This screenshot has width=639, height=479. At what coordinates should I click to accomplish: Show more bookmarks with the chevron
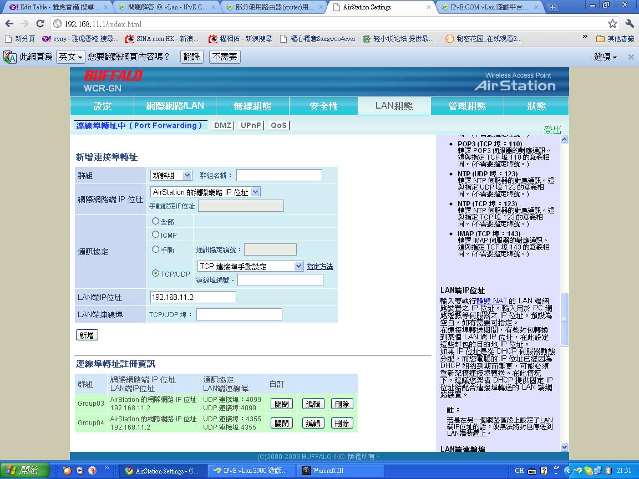[x=585, y=37]
